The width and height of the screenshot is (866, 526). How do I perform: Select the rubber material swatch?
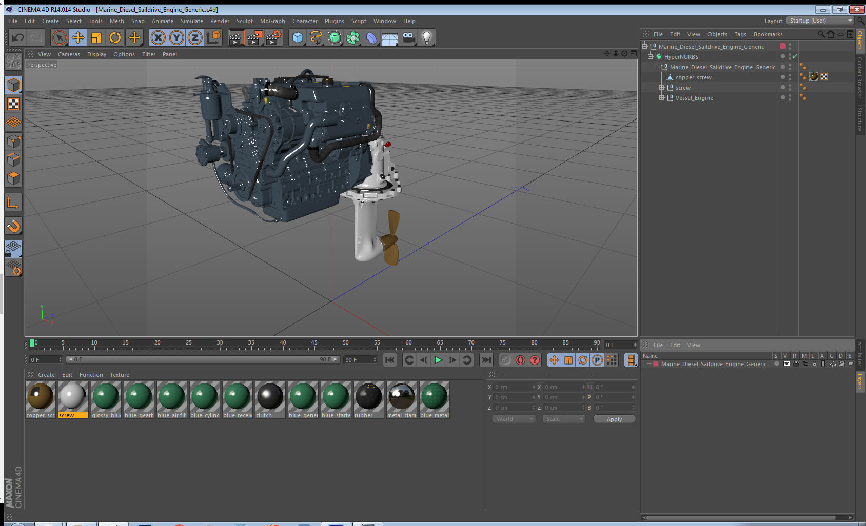(369, 400)
